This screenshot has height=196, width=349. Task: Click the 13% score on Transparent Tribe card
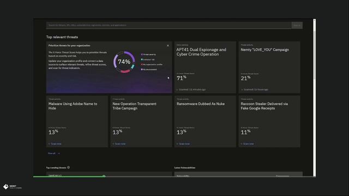tap(117, 132)
